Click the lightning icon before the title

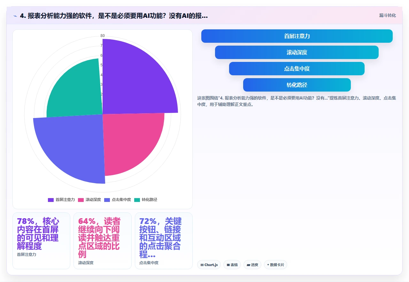pos(15,16)
